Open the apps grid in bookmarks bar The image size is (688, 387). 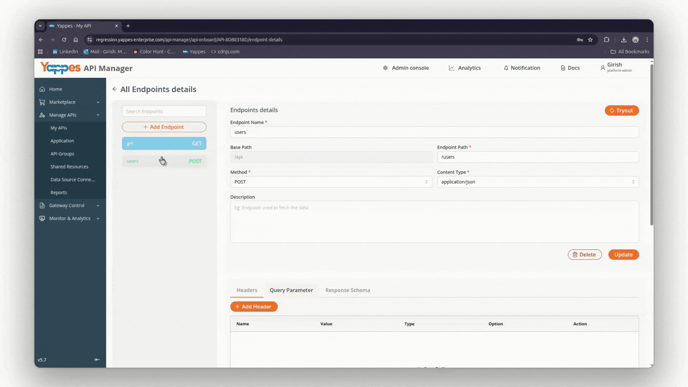coord(40,52)
